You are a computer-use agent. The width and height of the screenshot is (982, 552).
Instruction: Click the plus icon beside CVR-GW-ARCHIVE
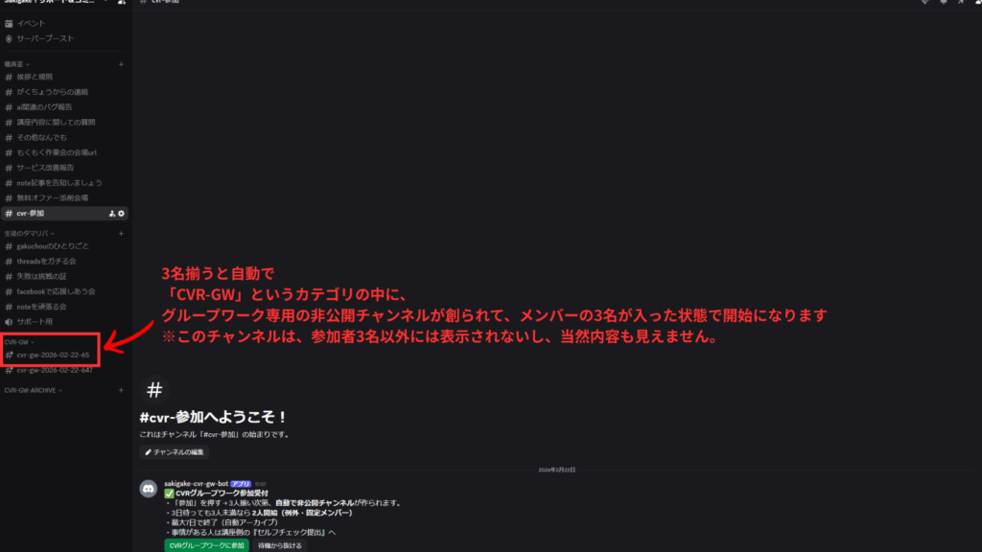click(121, 390)
